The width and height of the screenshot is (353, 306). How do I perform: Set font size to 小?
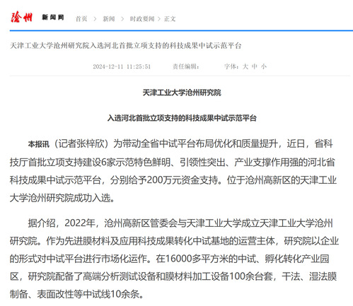coord(264,66)
